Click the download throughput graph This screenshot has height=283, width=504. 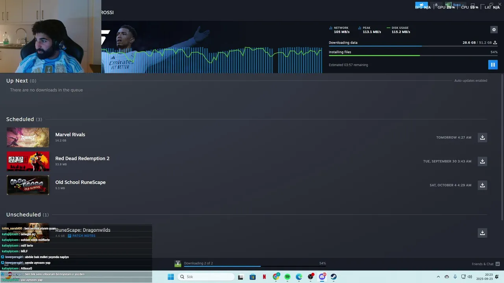[211, 60]
